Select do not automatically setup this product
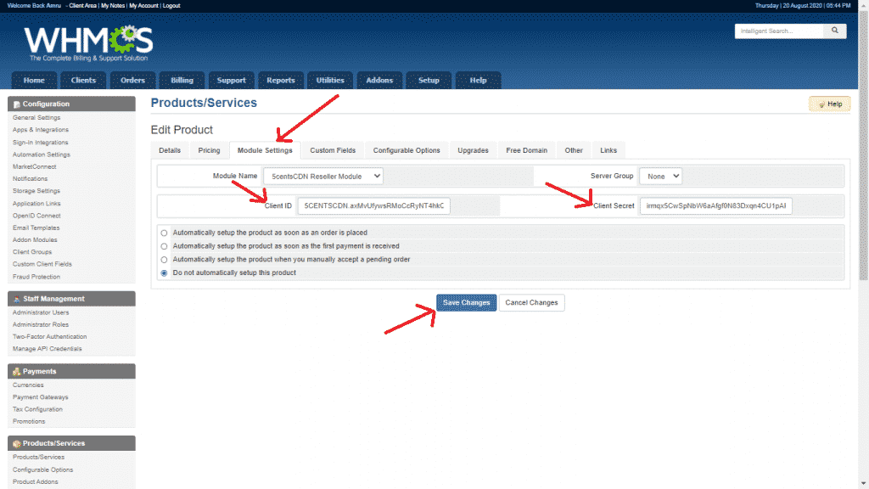Image resolution: width=869 pixels, height=489 pixels. pyautogui.click(x=164, y=273)
